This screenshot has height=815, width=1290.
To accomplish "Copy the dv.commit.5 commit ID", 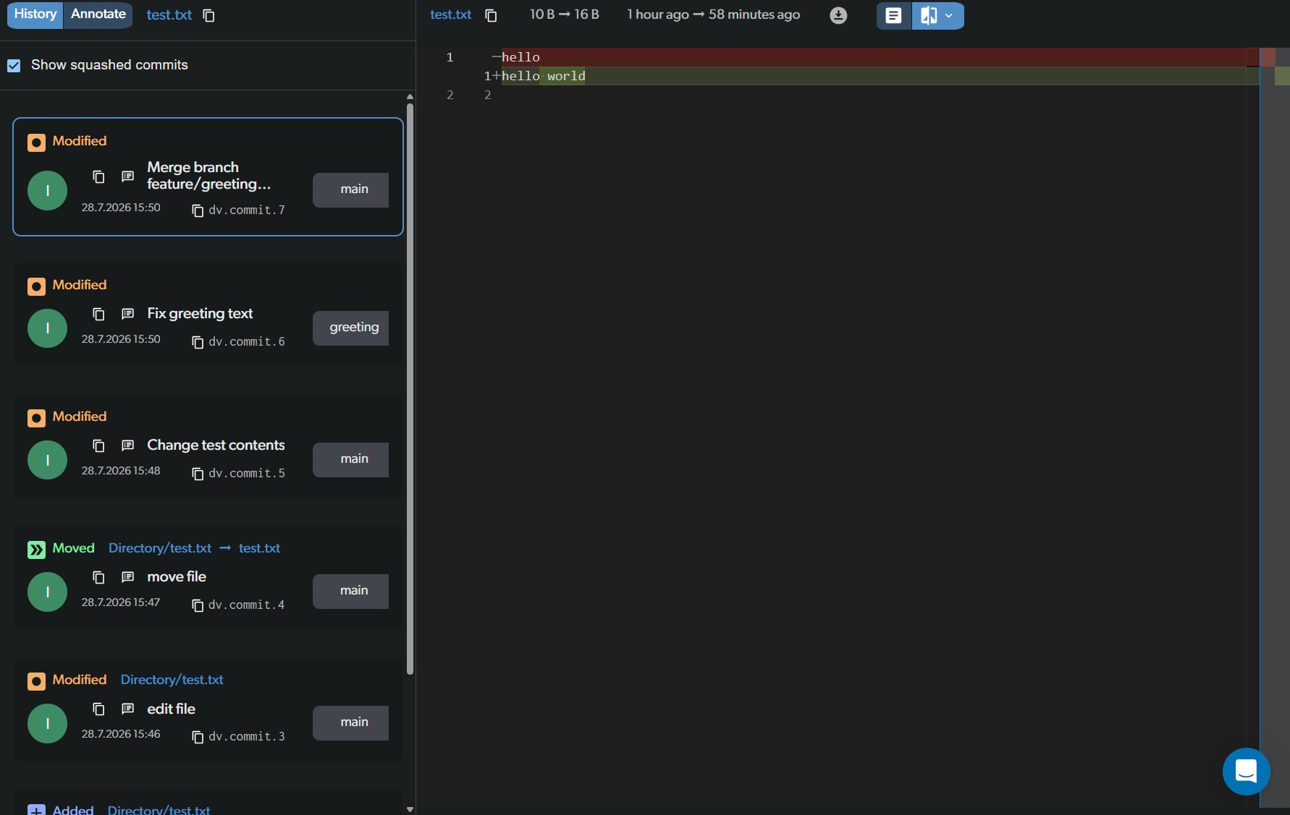I will pos(197,474).
